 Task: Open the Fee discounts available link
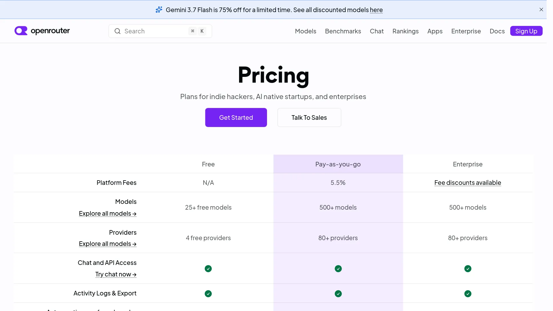[x=468, y=183]
